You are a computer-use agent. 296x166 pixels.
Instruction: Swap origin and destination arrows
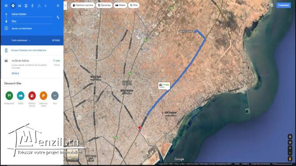click(x=58, y=17)
